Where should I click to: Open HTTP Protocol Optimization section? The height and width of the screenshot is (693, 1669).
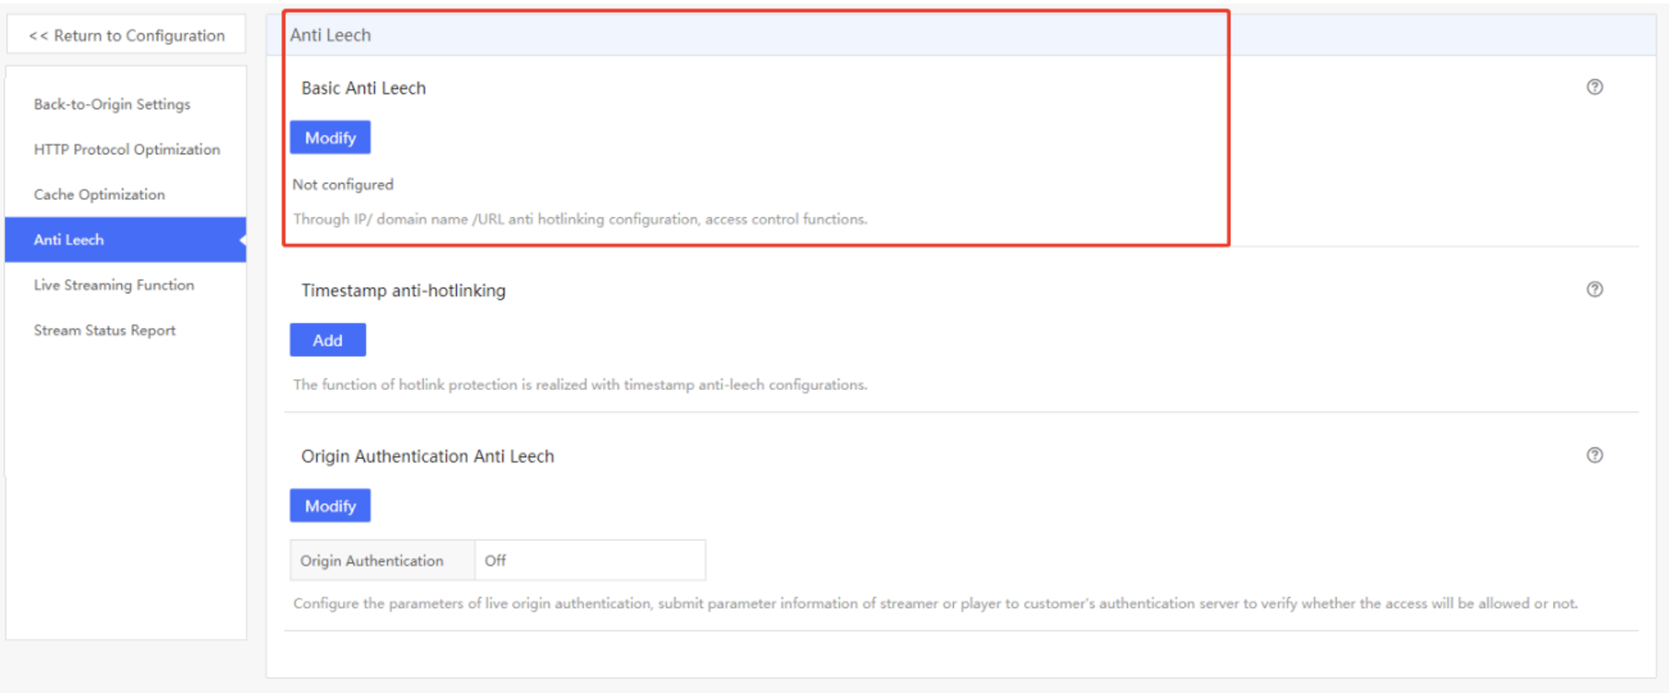point(127,149)
